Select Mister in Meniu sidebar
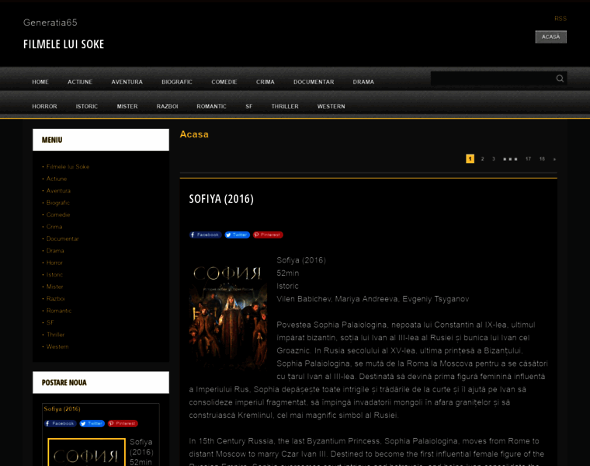 [54, 287]
